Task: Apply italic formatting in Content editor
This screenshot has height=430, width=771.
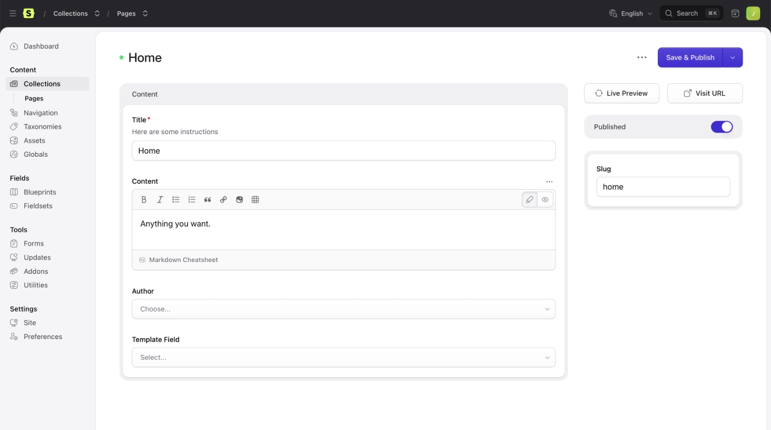Action: click(x=160, y=200)
